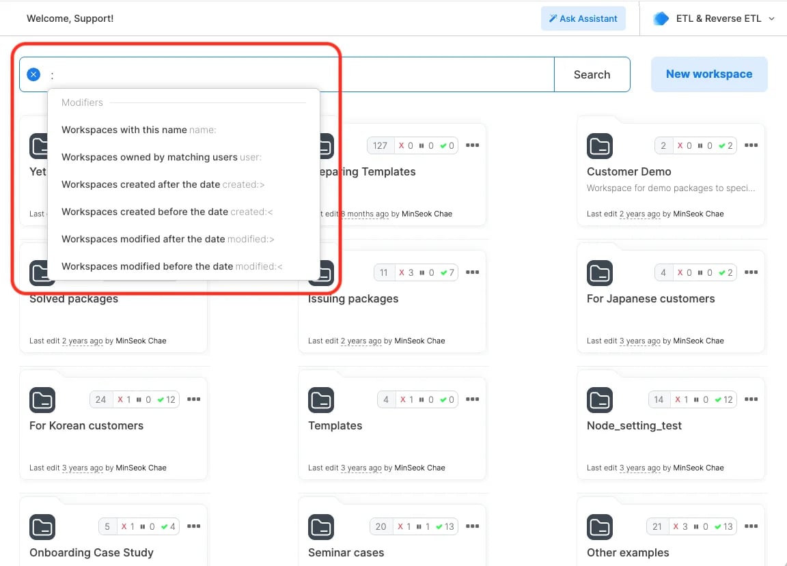Screen dimensions: 787x566
Task: Click paused count 1 on Seminar cases
Action: pyautogui.click(x=423, y=526)
